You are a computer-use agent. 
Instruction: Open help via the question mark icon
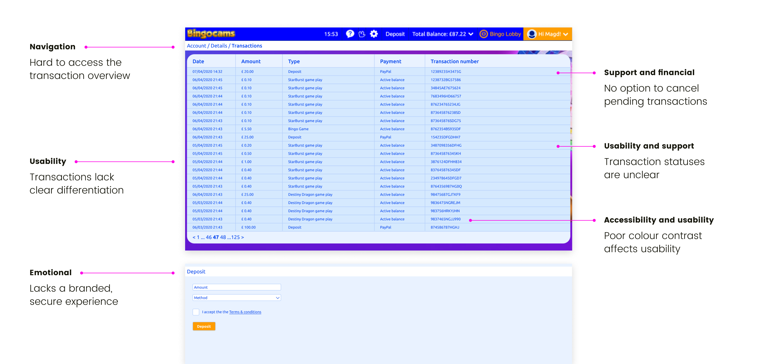point(350,34)
